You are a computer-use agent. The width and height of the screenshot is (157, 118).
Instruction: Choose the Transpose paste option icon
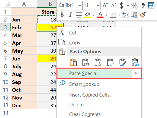click(x=110, y=62)
